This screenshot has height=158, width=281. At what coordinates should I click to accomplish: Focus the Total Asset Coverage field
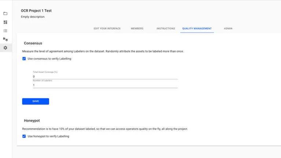click(105, 77)
